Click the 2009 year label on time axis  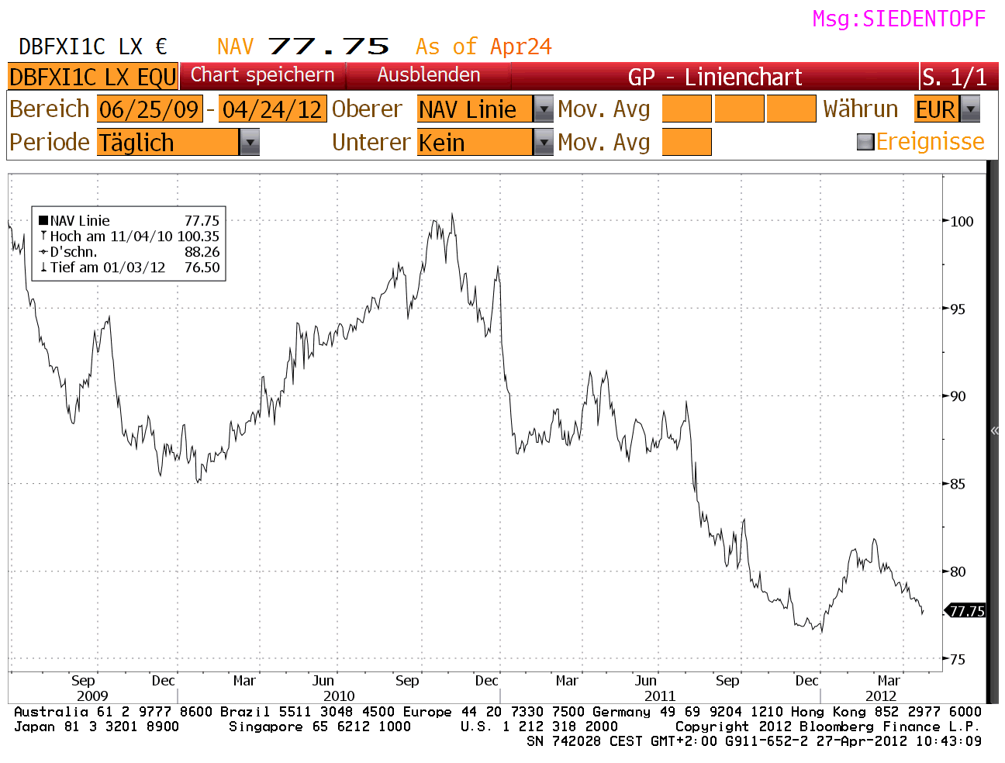point(93,696)
